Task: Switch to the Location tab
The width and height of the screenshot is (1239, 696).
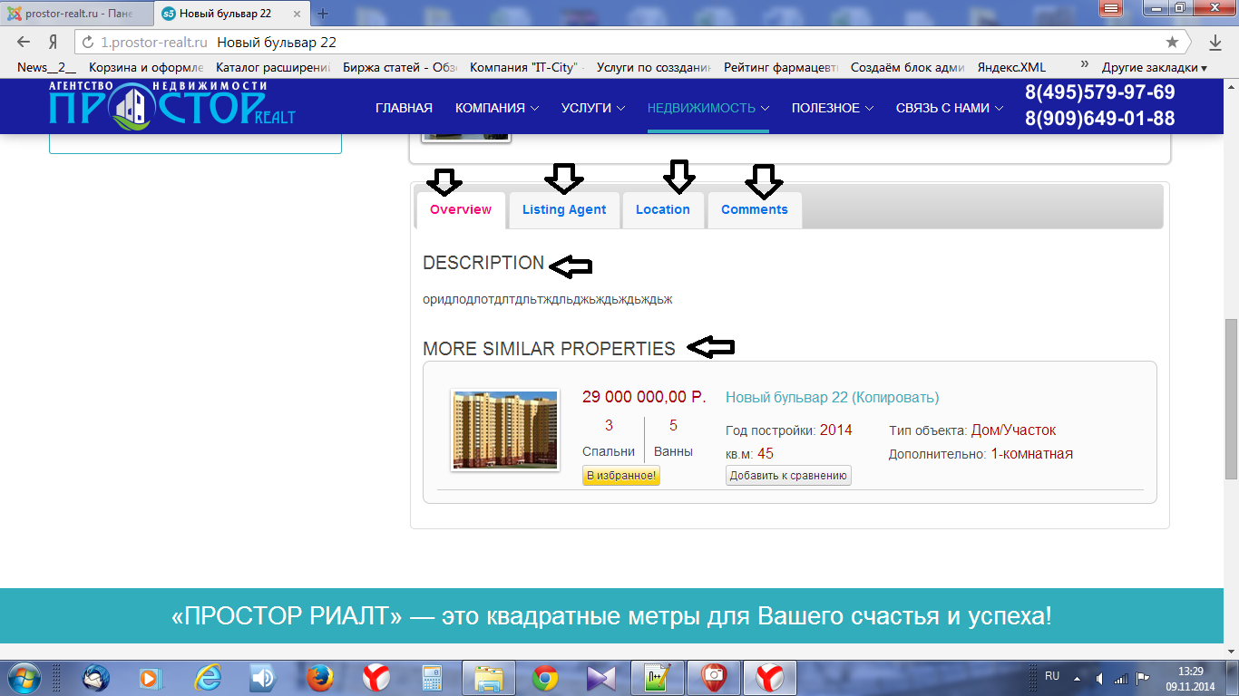Action: [x=662, y=209]
